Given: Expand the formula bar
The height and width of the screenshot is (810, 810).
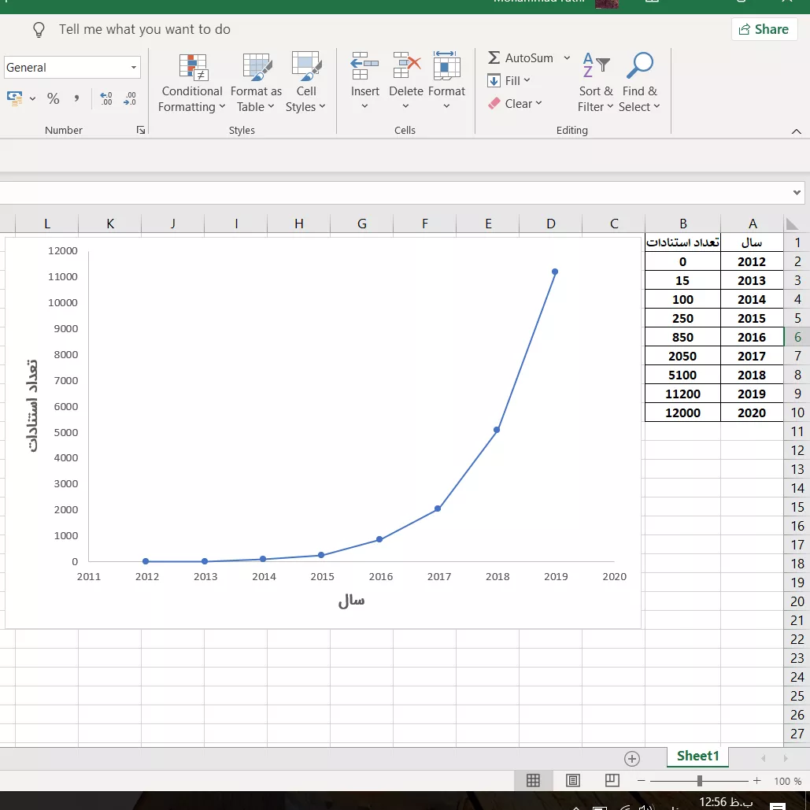Looking at the screenshot, I should click(797, 192).
